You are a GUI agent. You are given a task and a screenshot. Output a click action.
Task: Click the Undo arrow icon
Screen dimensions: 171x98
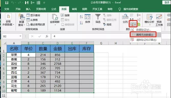(x=13, y=3)
